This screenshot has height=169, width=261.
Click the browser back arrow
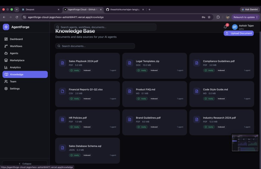click(x=4, y=17)
